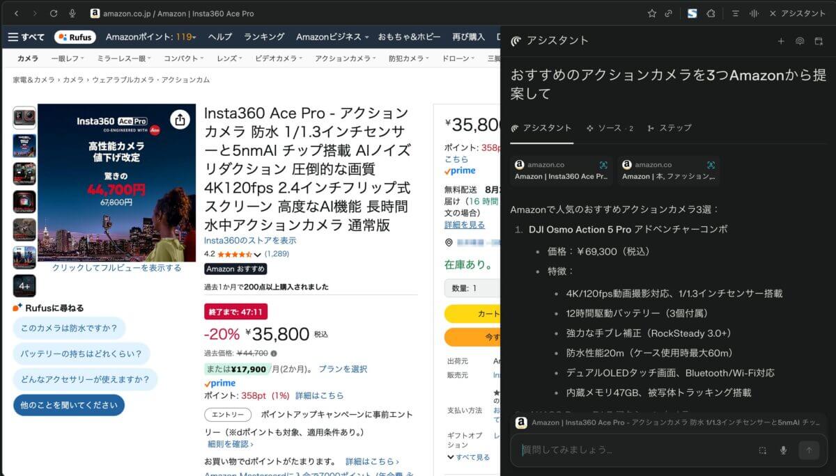Open Insta360のストアを表示 link
Image resolution: width=836 pixels, height=476 pixels.
click(250, 240)
